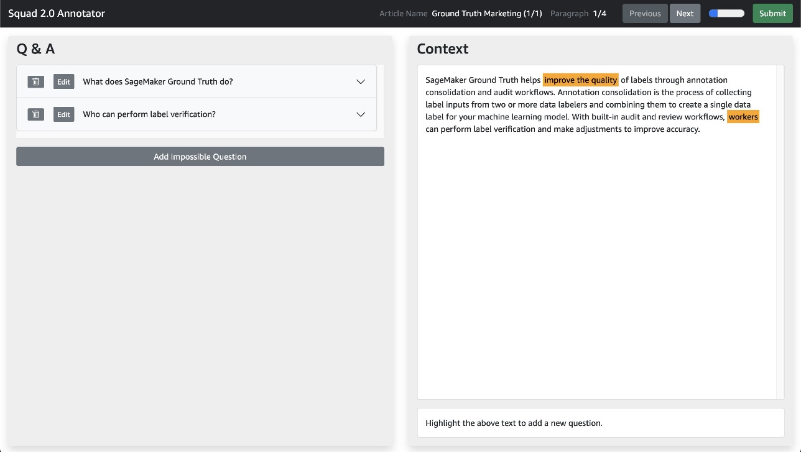
Task: Click the article name 'Ground Truth Marketing (1/1)'
Action: click(487, 13)
